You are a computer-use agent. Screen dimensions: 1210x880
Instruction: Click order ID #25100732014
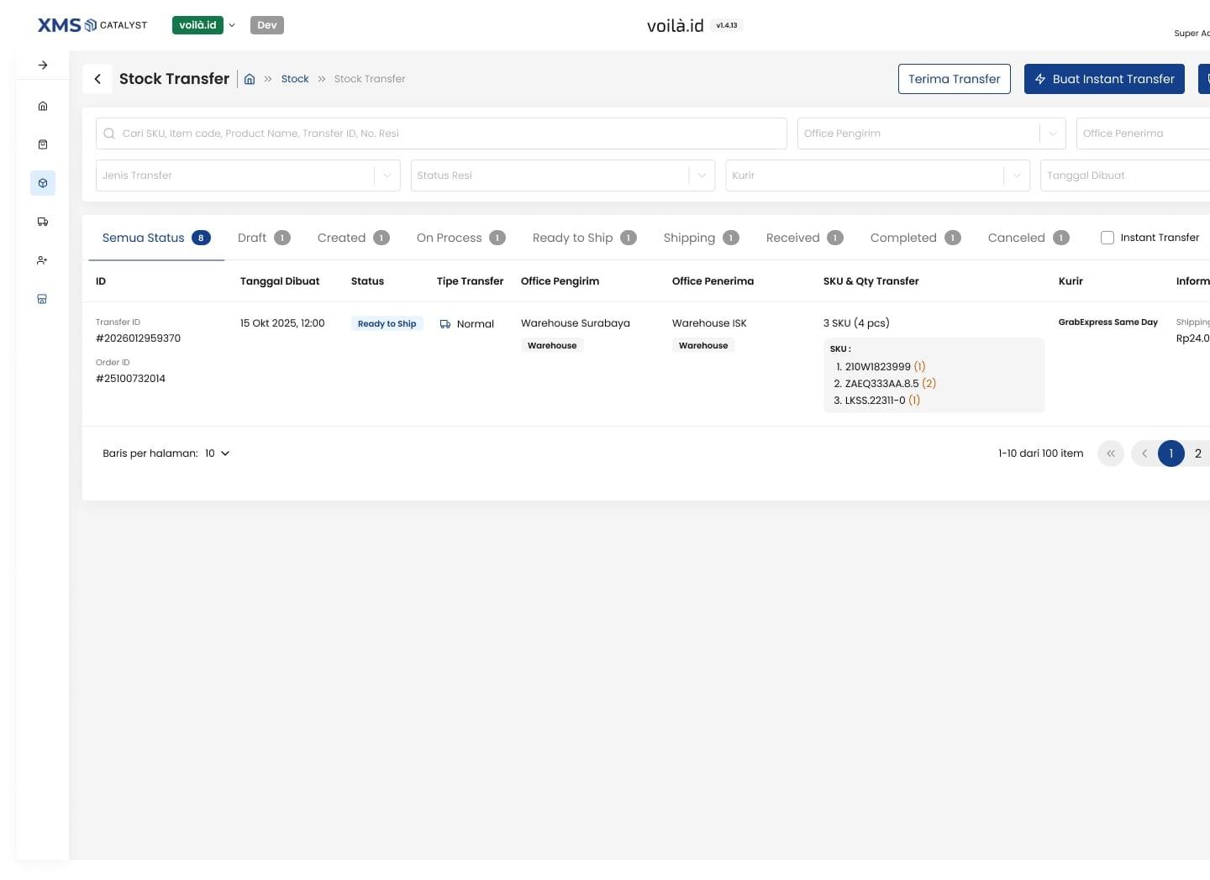pyautogui.click(x=130, y=379)
